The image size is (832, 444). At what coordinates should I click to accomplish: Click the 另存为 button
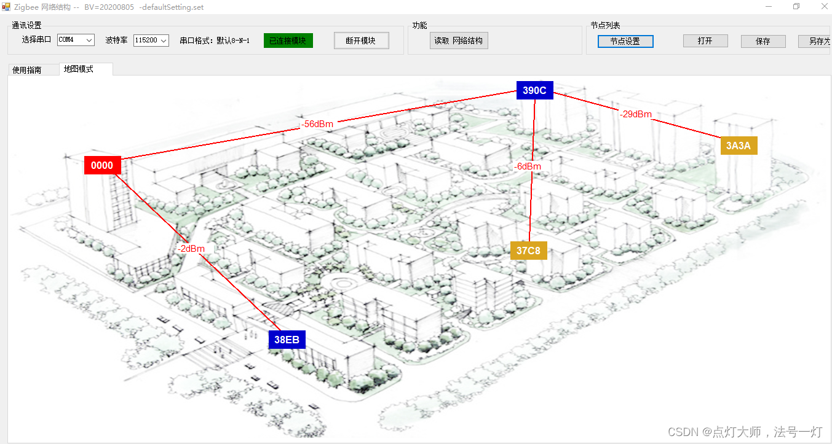(815, 41)
